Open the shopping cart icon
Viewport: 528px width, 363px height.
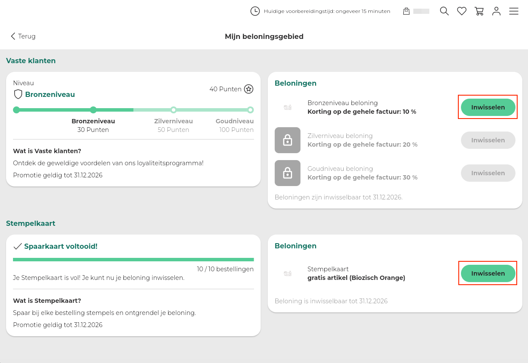[479, 11]
